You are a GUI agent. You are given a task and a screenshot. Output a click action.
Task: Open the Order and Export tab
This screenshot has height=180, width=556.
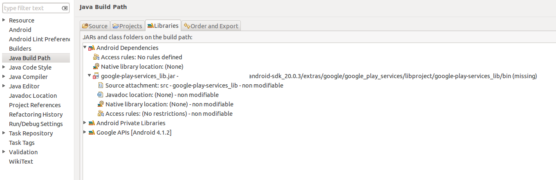click(211, 26)
